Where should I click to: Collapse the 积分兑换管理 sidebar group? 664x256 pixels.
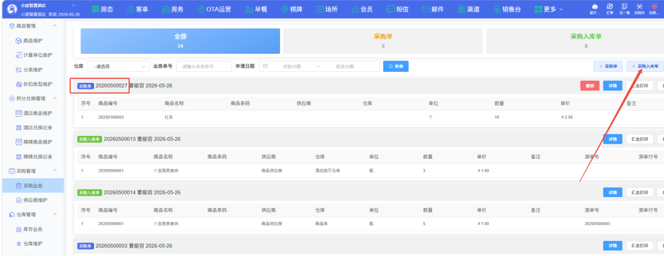coord(55,98)
